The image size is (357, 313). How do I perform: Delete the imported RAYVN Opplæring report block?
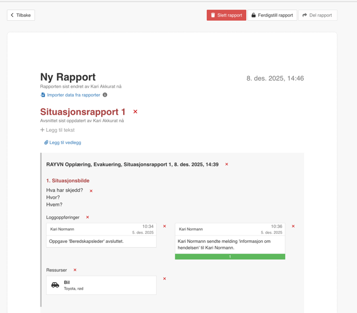226,164
